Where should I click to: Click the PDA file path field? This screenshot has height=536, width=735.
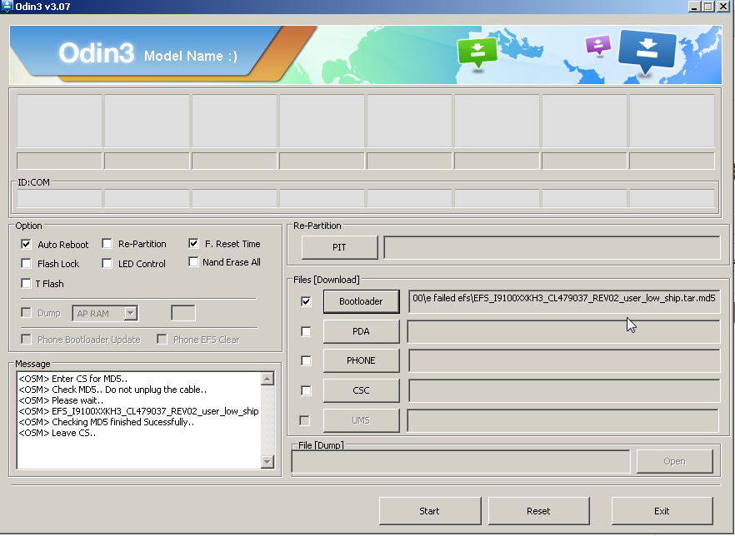point(564,331)
